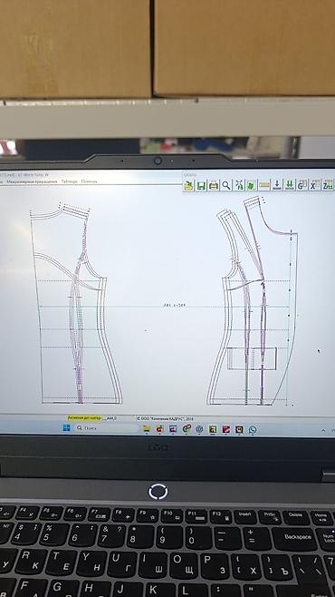
Task: Click the Z table toolbar icon
Action: point(327,185)
